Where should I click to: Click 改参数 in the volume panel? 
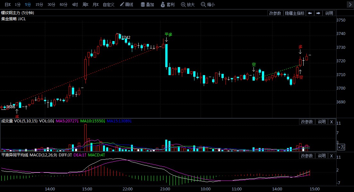coord(307,122)
